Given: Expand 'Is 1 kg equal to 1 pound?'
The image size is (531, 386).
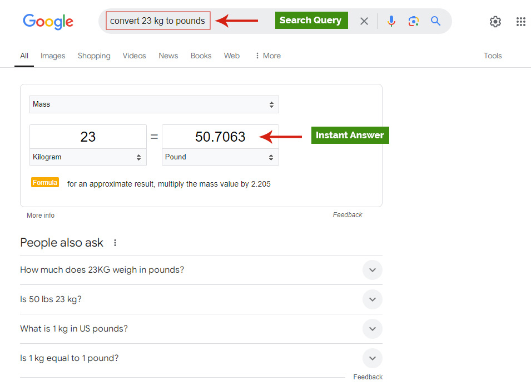Looking at the screenshot, I should click(372, 358).
